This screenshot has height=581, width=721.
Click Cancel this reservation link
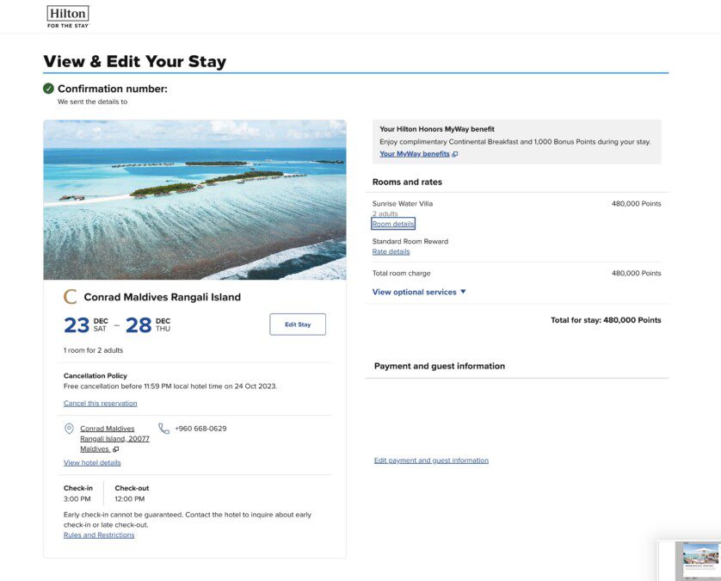coord(101,403)
